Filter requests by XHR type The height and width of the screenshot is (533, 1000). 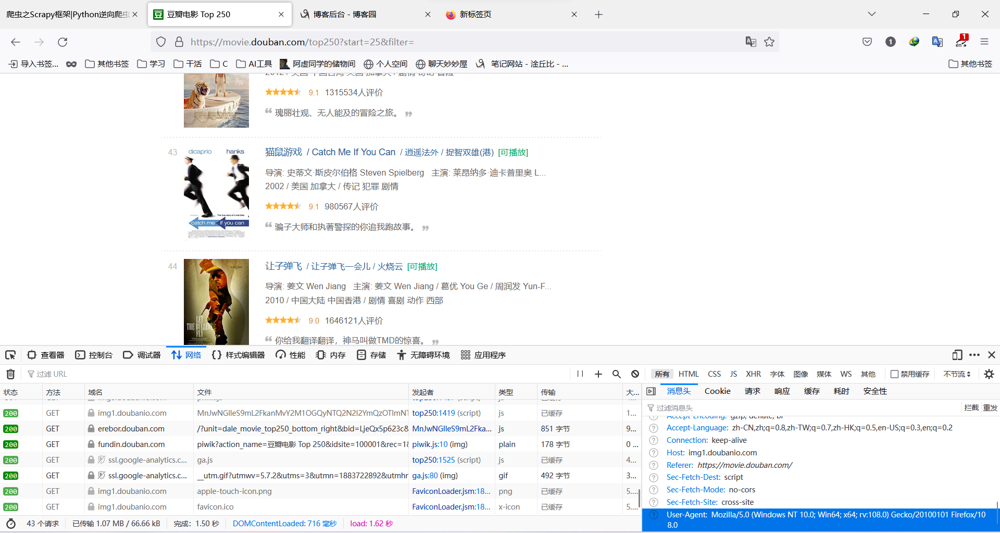tap(753, 374)
